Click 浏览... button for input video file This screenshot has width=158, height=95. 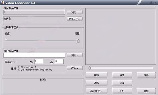(x=75, y=12)
